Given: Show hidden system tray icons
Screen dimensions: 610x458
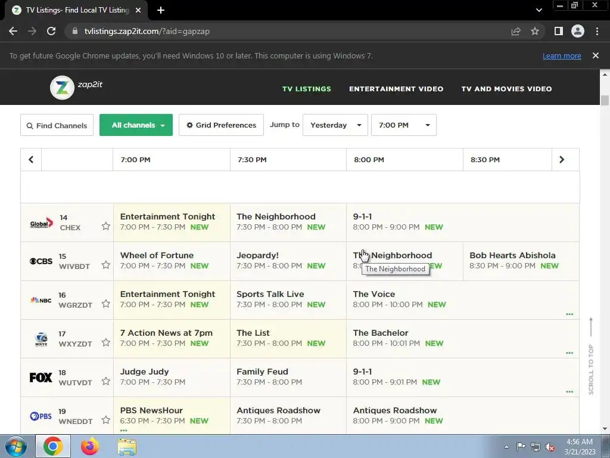Looking at the screenshot, I should (506, 447).
